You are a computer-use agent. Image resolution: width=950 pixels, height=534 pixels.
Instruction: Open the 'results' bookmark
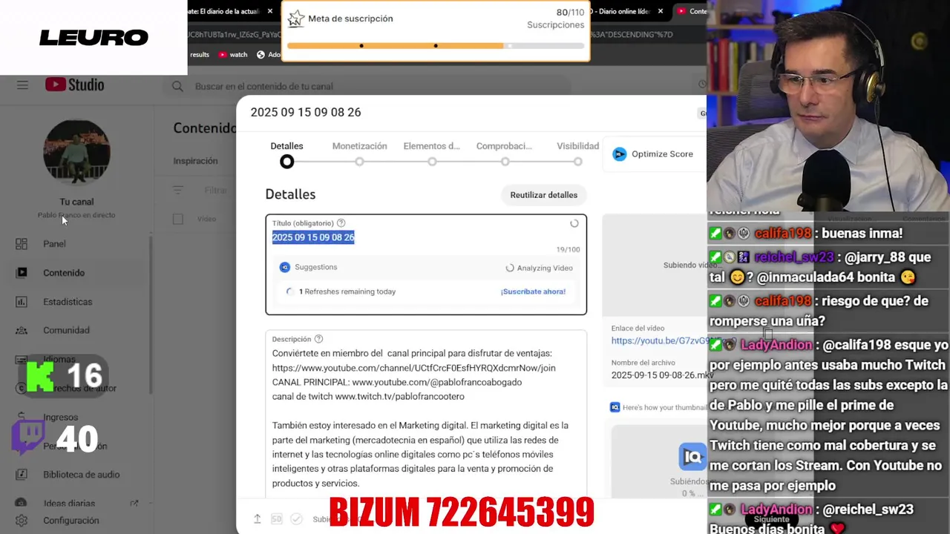click(199, 54)
